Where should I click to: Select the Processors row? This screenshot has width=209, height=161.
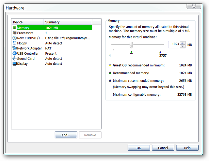tap(52, 33)
